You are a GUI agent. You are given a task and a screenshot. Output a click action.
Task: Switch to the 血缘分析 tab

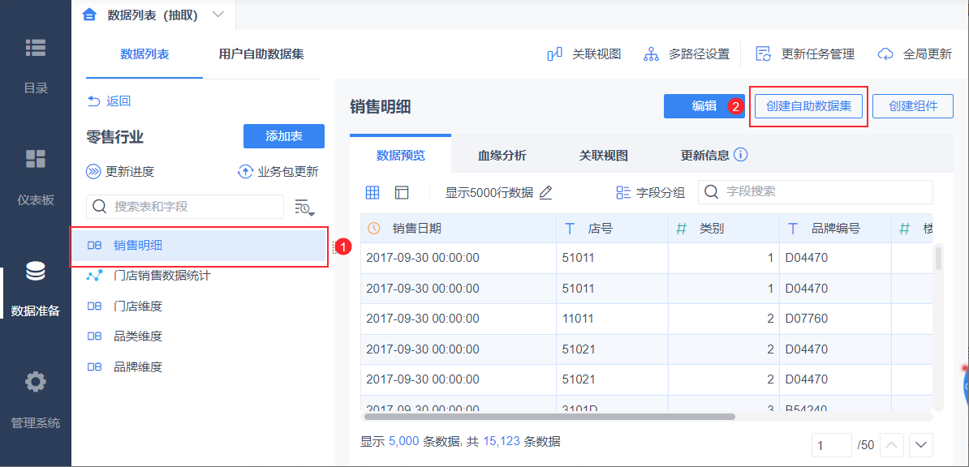click(x=502, y=155)
